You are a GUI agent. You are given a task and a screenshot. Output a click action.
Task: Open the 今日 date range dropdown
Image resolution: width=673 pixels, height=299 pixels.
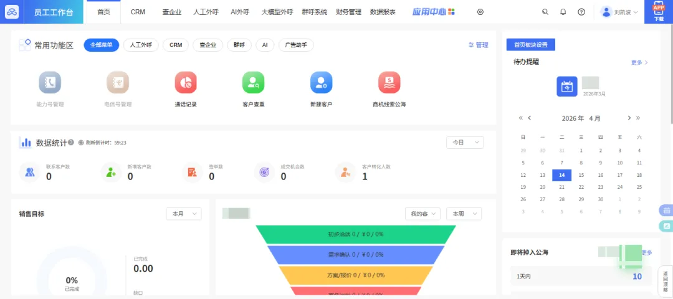coord(465,143)
